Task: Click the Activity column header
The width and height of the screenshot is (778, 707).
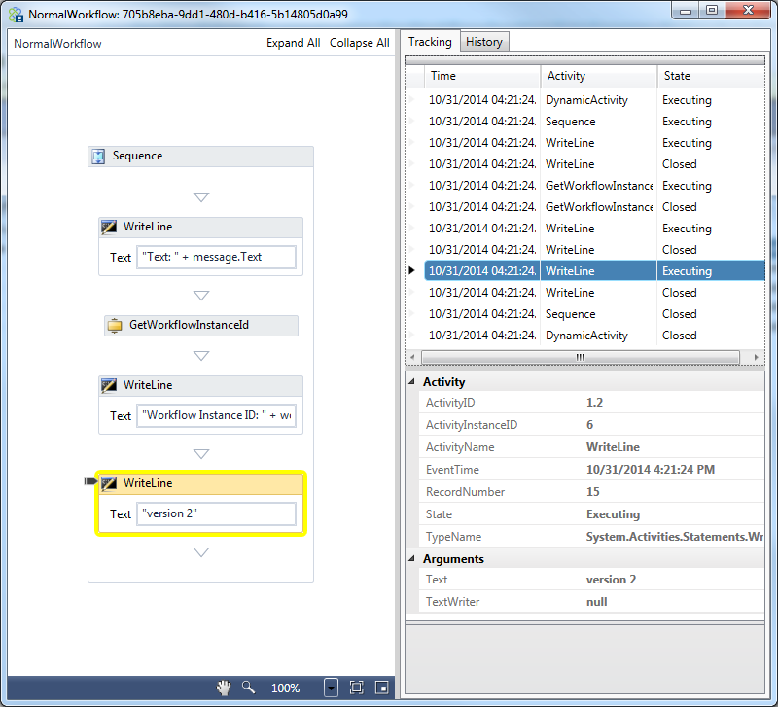Action: coord(599,76)
